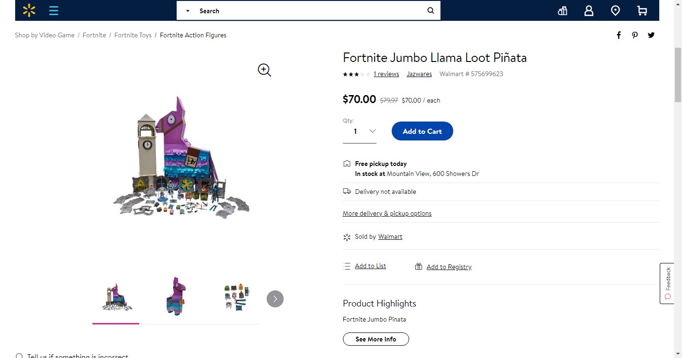Share on Twitter icon
This screenshot has height=358, width=682.
pos(651,35)
